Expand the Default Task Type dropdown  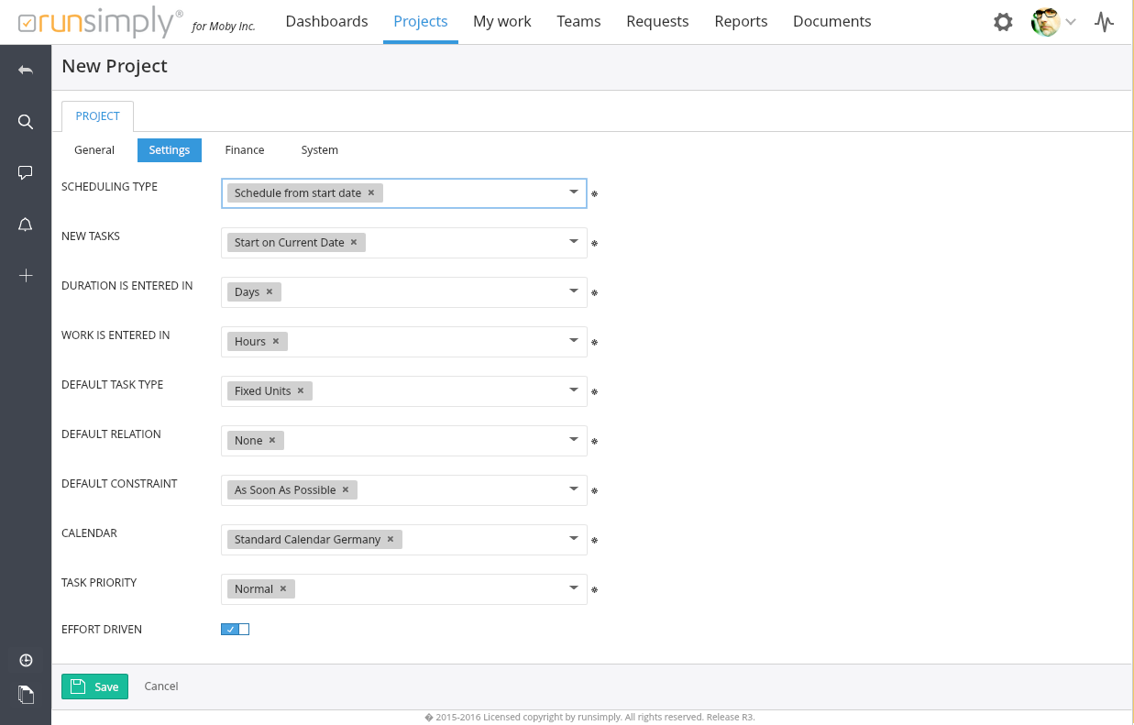573,390
